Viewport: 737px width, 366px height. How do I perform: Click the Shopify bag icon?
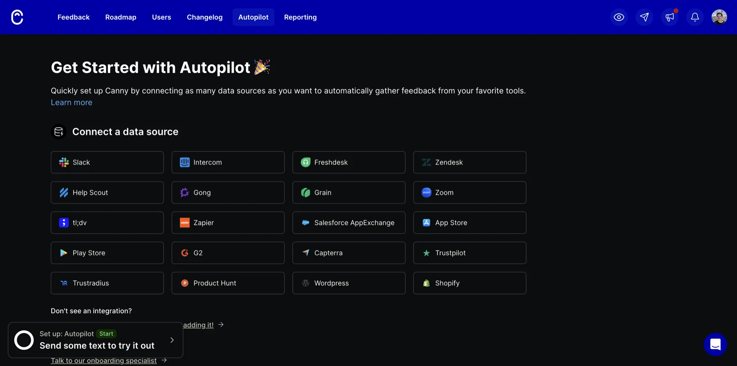pyautogui.click(x=426, y=283)
